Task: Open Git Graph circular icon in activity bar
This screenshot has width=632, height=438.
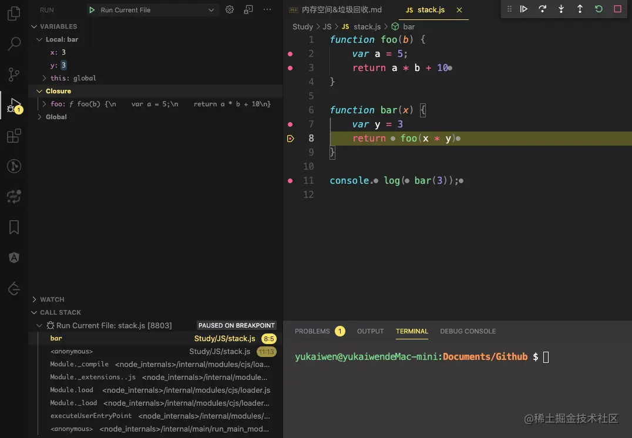Action: click(x=14, y=166)
